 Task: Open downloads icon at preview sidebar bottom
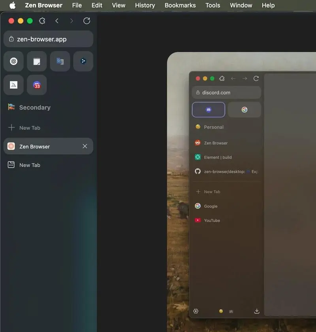coord(257,311)
